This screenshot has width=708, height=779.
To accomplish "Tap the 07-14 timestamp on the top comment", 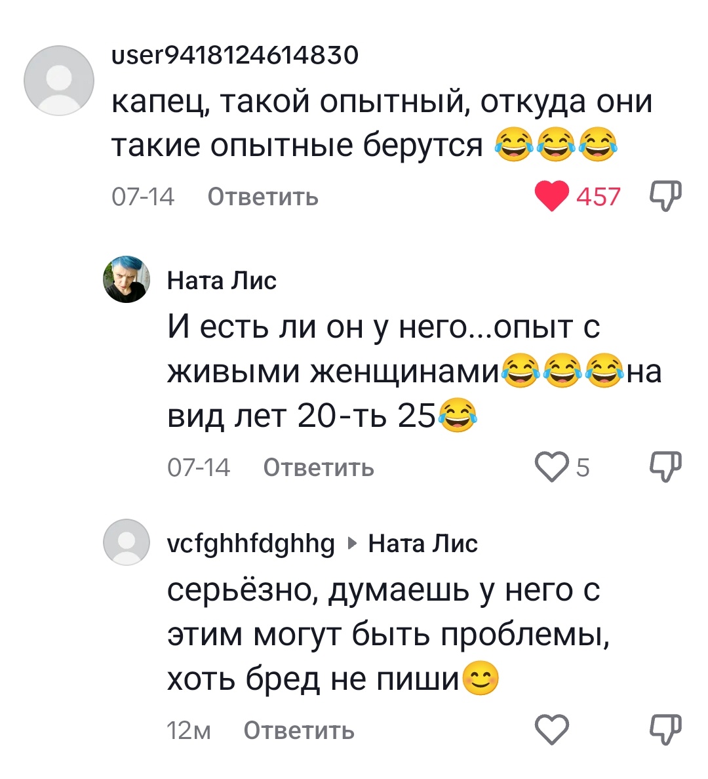I will [x=142, y=196].
